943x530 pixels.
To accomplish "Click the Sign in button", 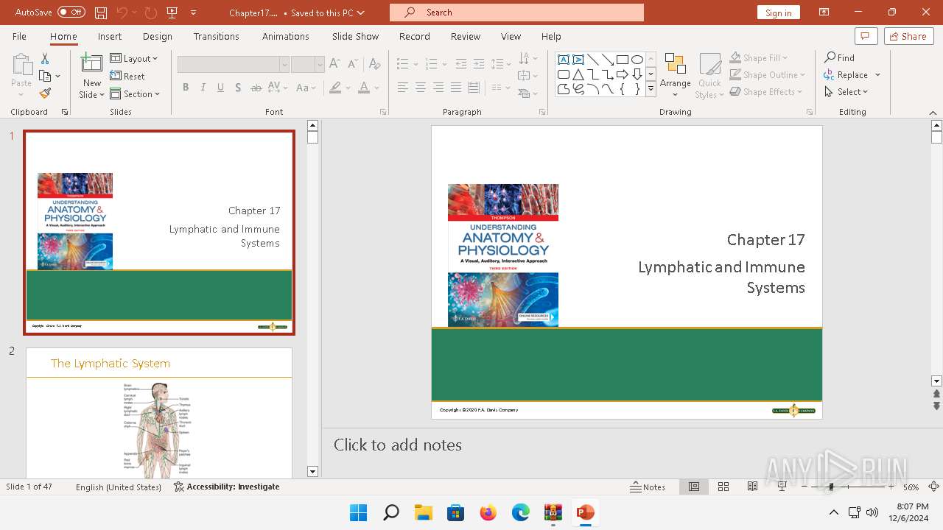I will tap(778, 13).
